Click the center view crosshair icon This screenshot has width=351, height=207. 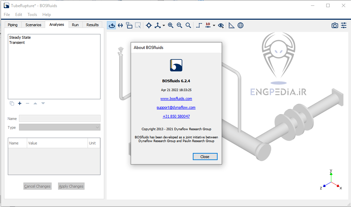point(149,25)
